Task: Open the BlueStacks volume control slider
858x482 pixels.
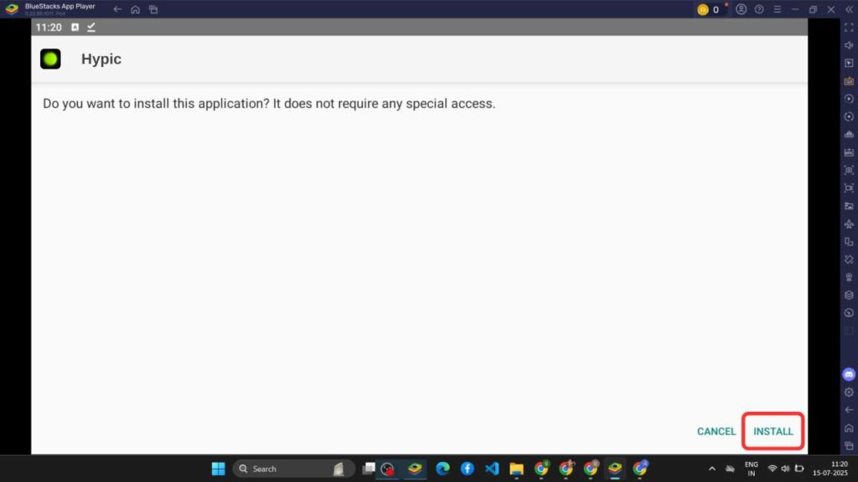Action: coord(848,46)
